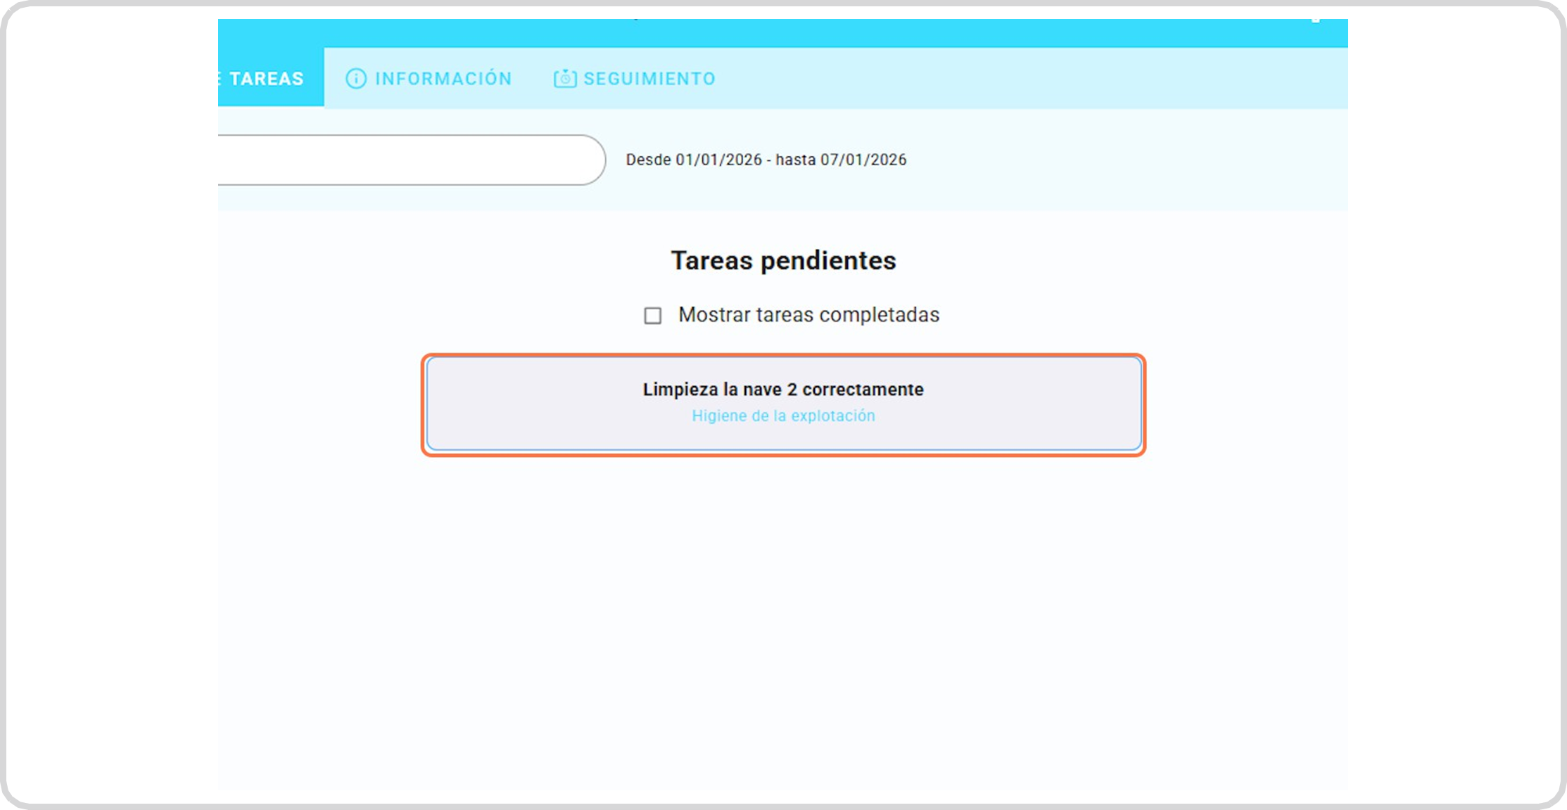Enable the Mostrar tareas completadas checkbox
The width and height of the screenshot is (1567, 810).
(653, 316)
